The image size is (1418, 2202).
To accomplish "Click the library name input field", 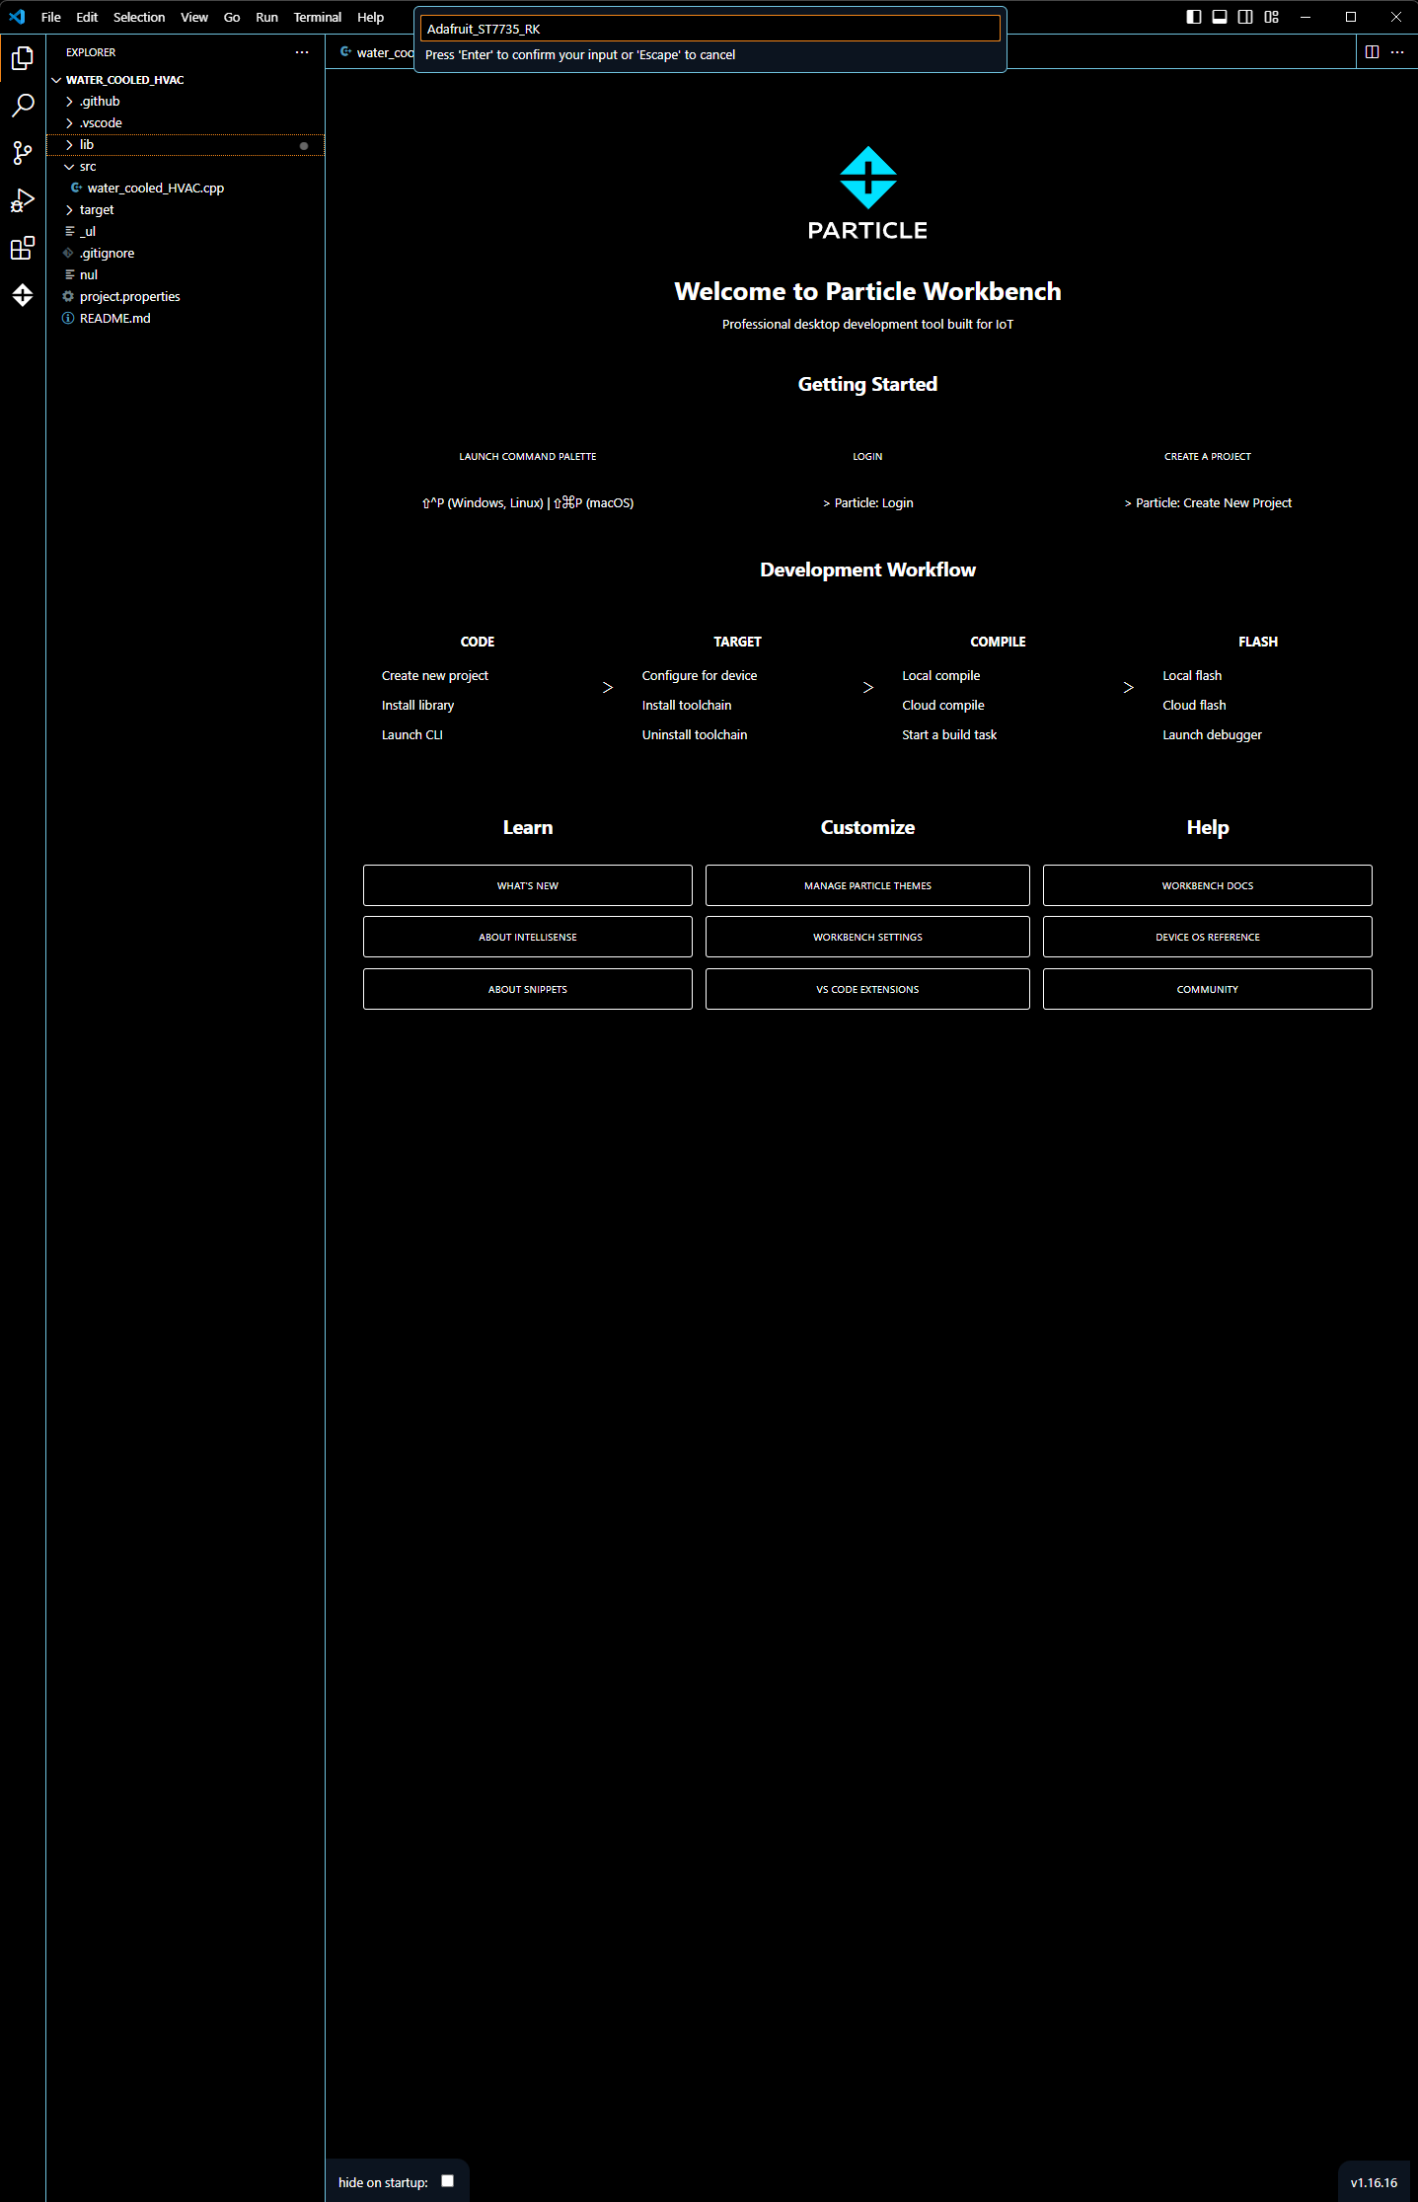I will coord(709,29).
